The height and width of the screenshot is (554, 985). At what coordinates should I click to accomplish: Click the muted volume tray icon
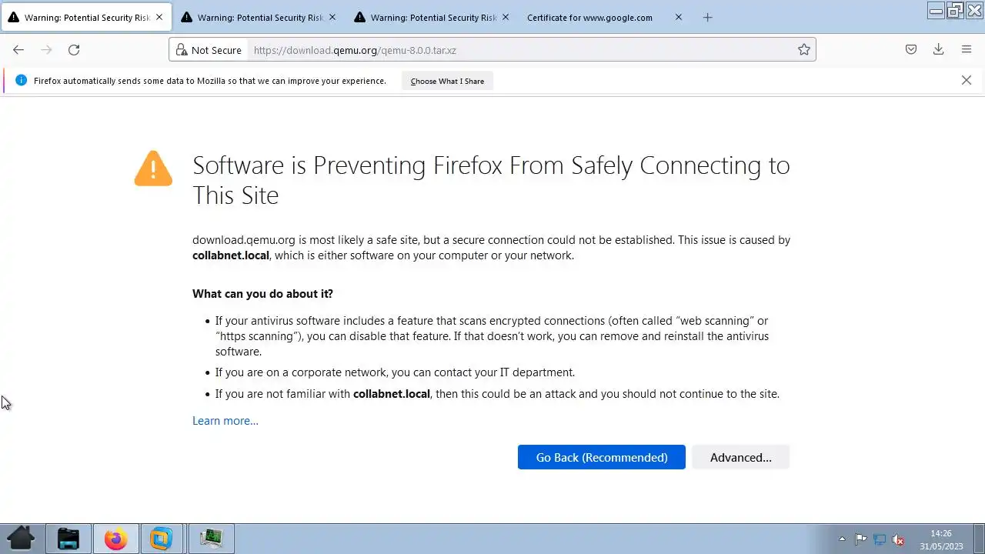click(897, 539)
